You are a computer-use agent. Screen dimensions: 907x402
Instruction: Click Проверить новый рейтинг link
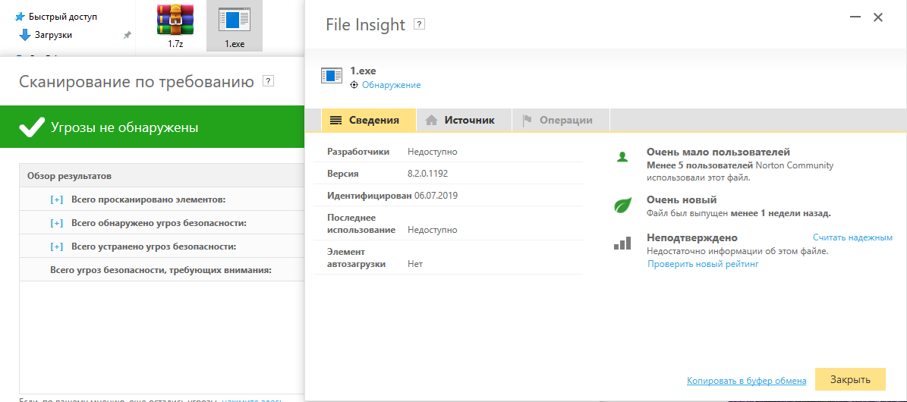point(703,265)
